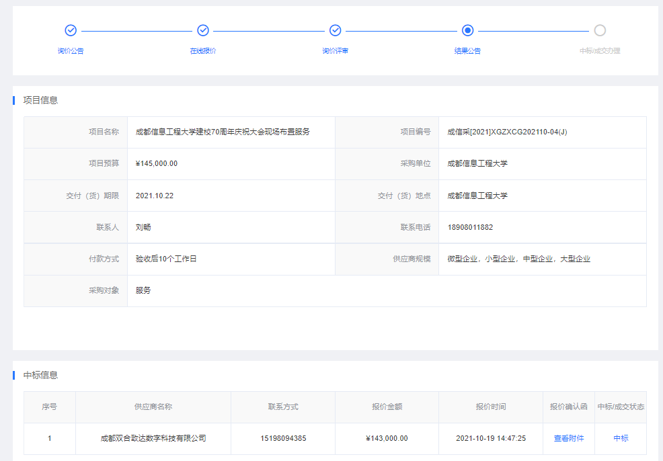Click the 中标信息 section heading
Image resolution: width=663 pixels, height=461 pixels.
pyautogui.click(x=40, y=375)
